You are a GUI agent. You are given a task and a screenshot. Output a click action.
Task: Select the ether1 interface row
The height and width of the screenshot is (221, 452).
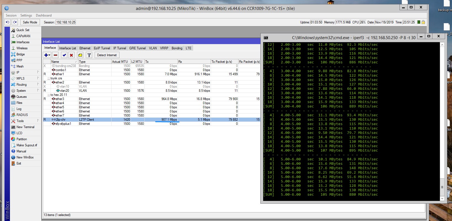coord(151,74)
